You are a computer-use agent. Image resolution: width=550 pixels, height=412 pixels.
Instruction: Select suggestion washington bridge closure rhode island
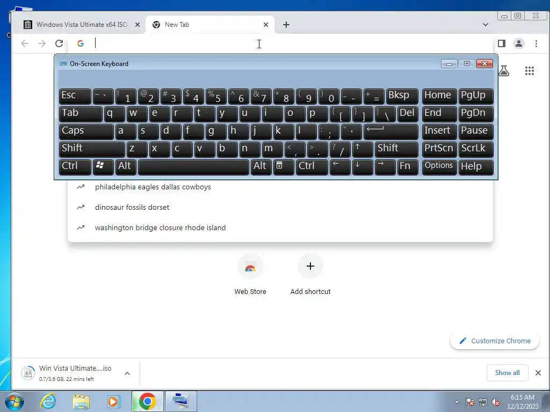280,227
